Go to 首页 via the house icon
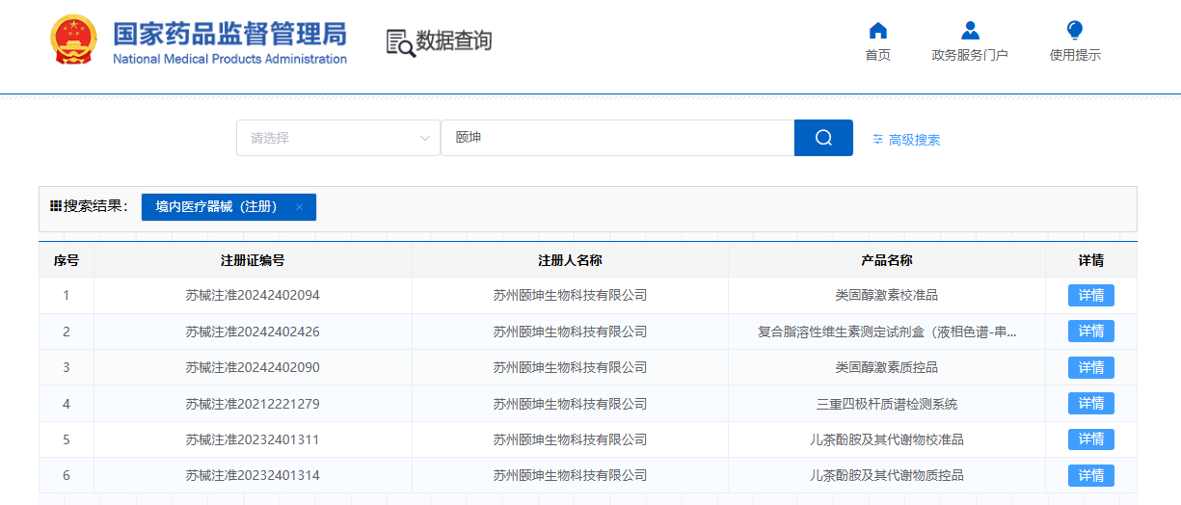Image resolution: width=1181 pixels, height=505 pixels. 877,31
